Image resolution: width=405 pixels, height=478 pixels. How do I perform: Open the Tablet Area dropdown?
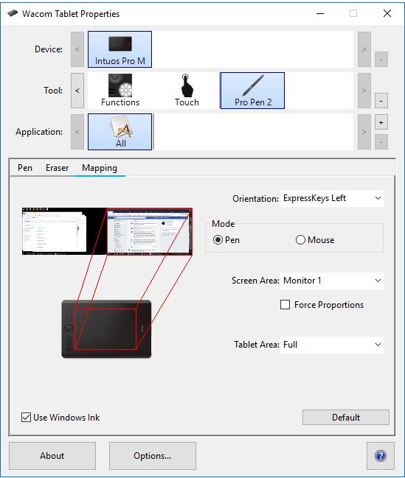click(332, 345)
